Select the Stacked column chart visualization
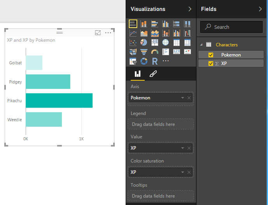This screenshot has width=268, height=205. tap(144, 24)
